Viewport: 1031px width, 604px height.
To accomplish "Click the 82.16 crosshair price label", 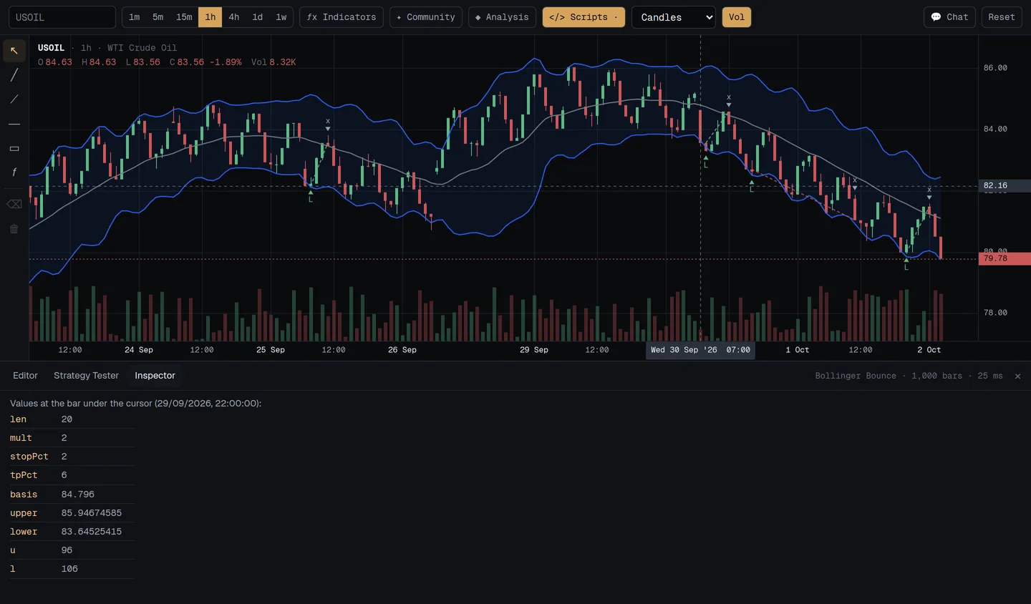I will pyautogui.click(x=1005, y=185).
